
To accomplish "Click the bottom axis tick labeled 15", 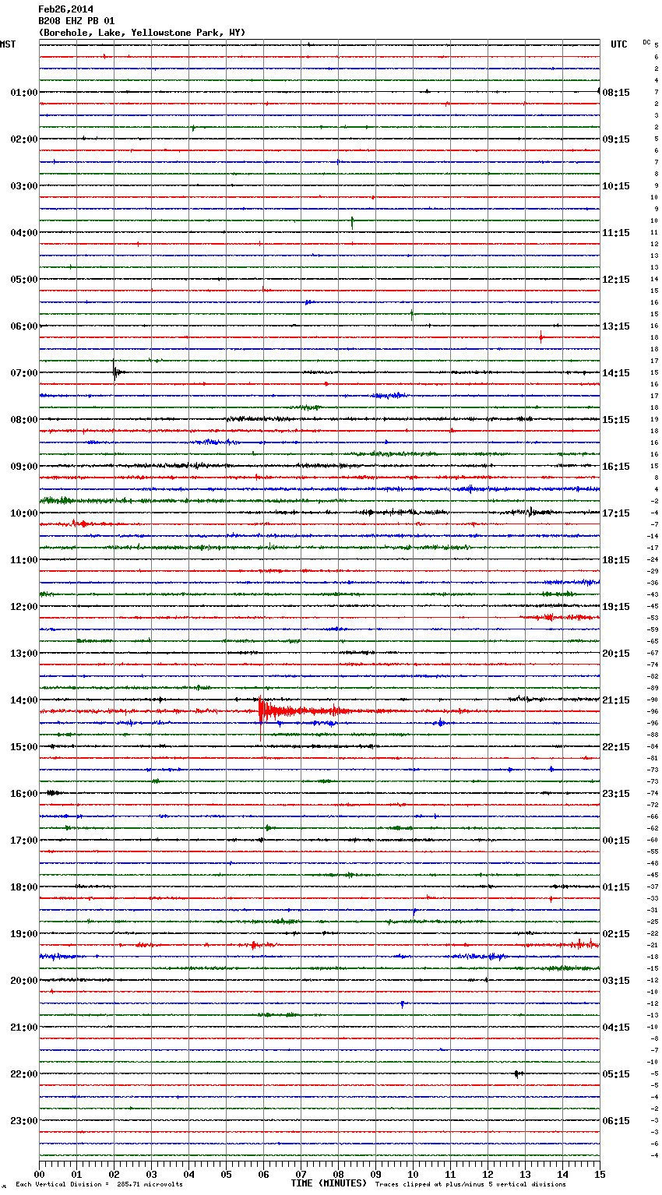I will click(599, 1174).
